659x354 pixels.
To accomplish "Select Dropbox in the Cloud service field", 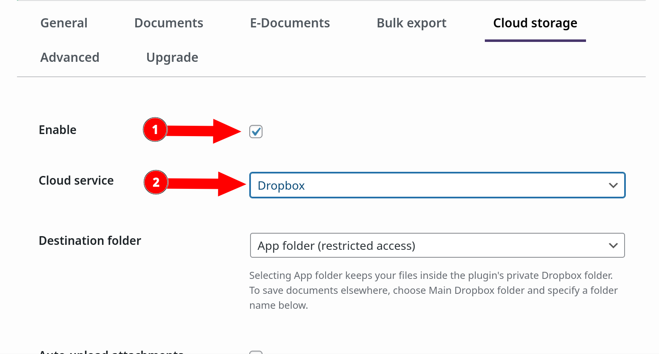I will click(x=281, y=186).
